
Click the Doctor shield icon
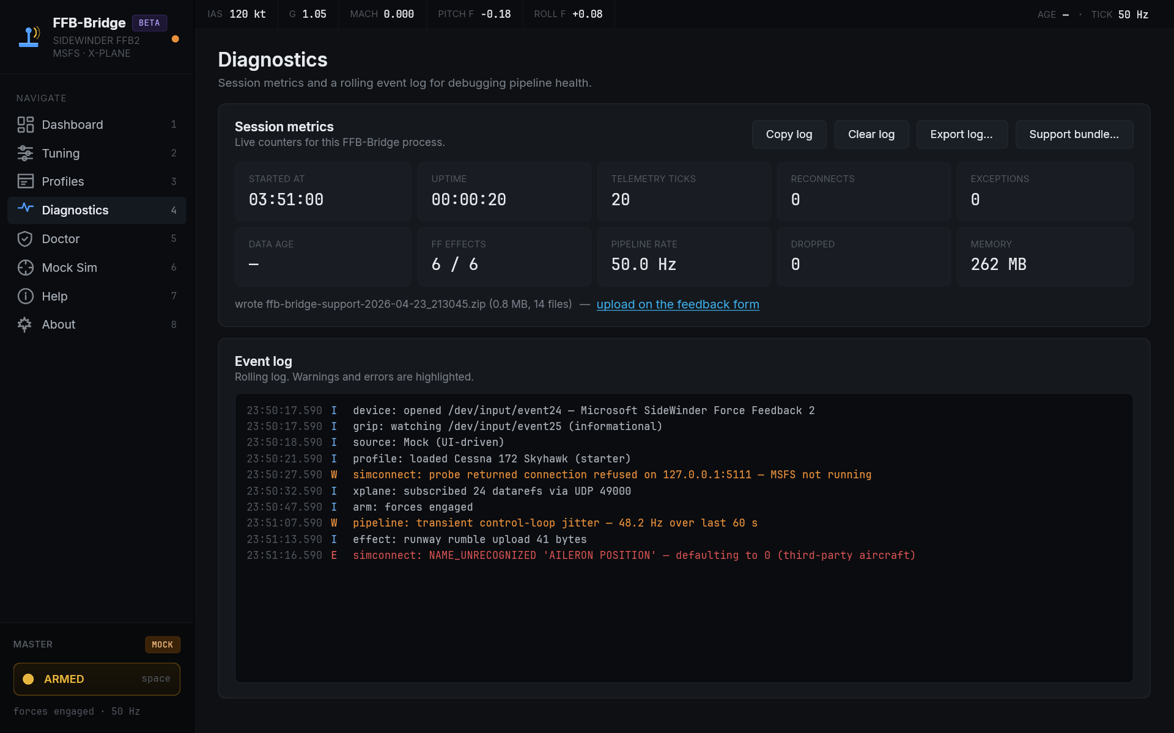coord(25,239)
